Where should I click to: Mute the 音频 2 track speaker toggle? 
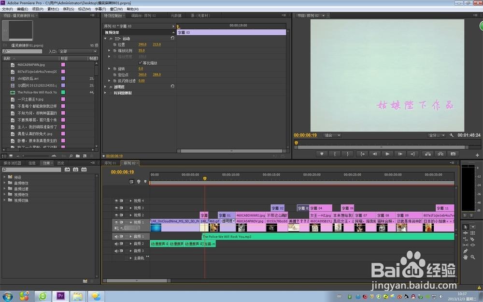(x=116, y=244)
